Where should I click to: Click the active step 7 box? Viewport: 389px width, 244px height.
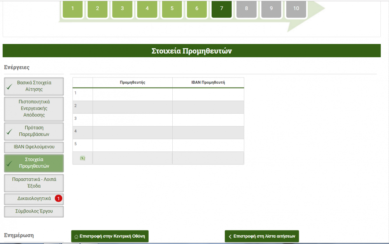[x=222, y=9]
